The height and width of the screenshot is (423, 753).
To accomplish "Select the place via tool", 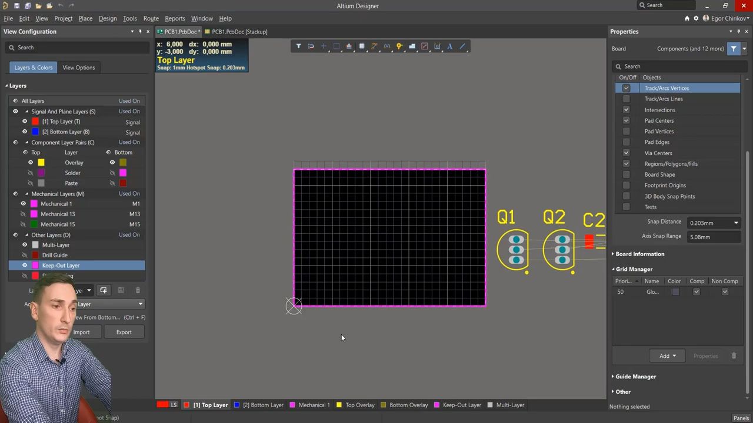I will tap(399, 46).
